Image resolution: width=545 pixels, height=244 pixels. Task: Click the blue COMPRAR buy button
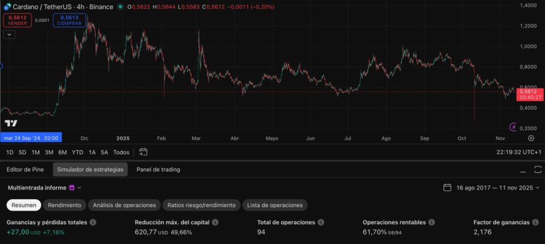click(x=70, y=21)
